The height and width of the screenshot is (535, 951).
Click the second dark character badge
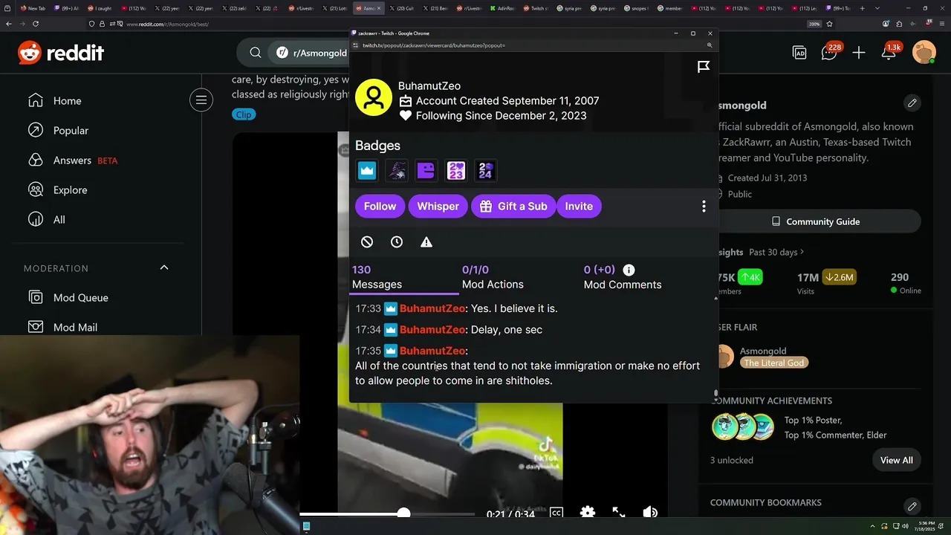click(x=397, y=171)
